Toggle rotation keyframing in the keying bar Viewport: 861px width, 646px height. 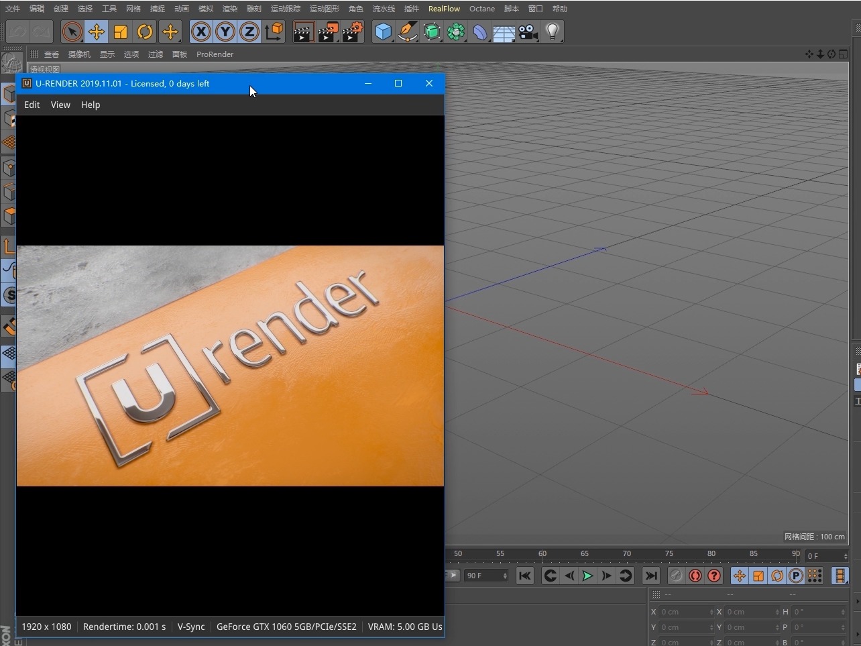coord(777,576)
